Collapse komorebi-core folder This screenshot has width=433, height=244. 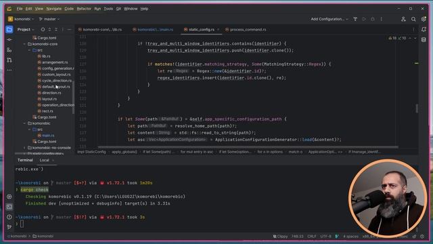tap(24, 44)
